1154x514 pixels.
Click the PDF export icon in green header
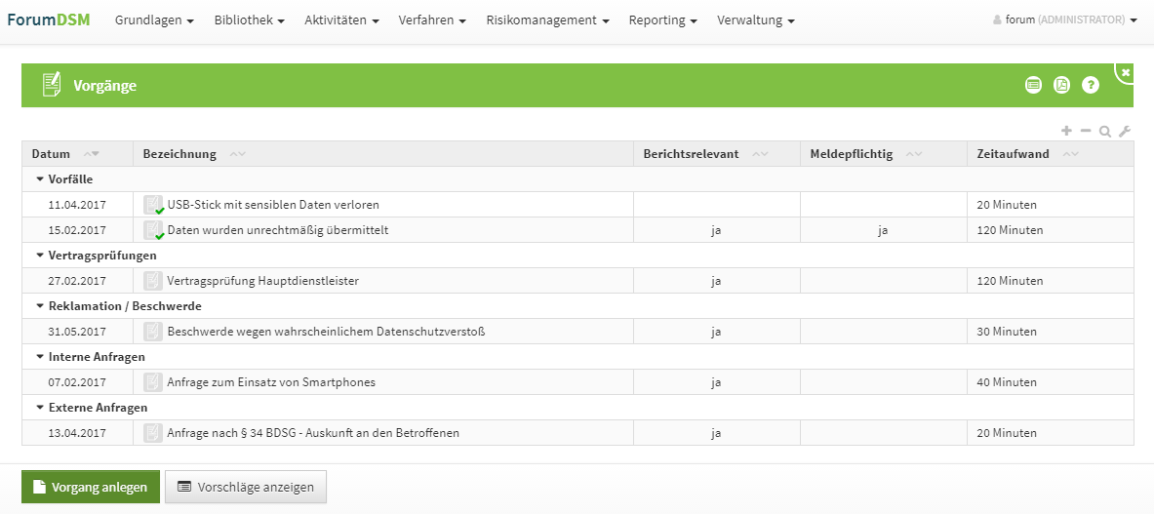[1061, 86]
